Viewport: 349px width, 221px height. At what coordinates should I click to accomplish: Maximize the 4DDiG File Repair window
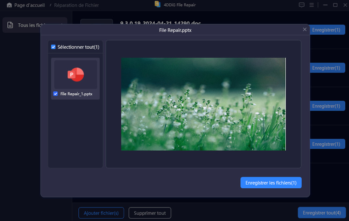click(335, 5)
